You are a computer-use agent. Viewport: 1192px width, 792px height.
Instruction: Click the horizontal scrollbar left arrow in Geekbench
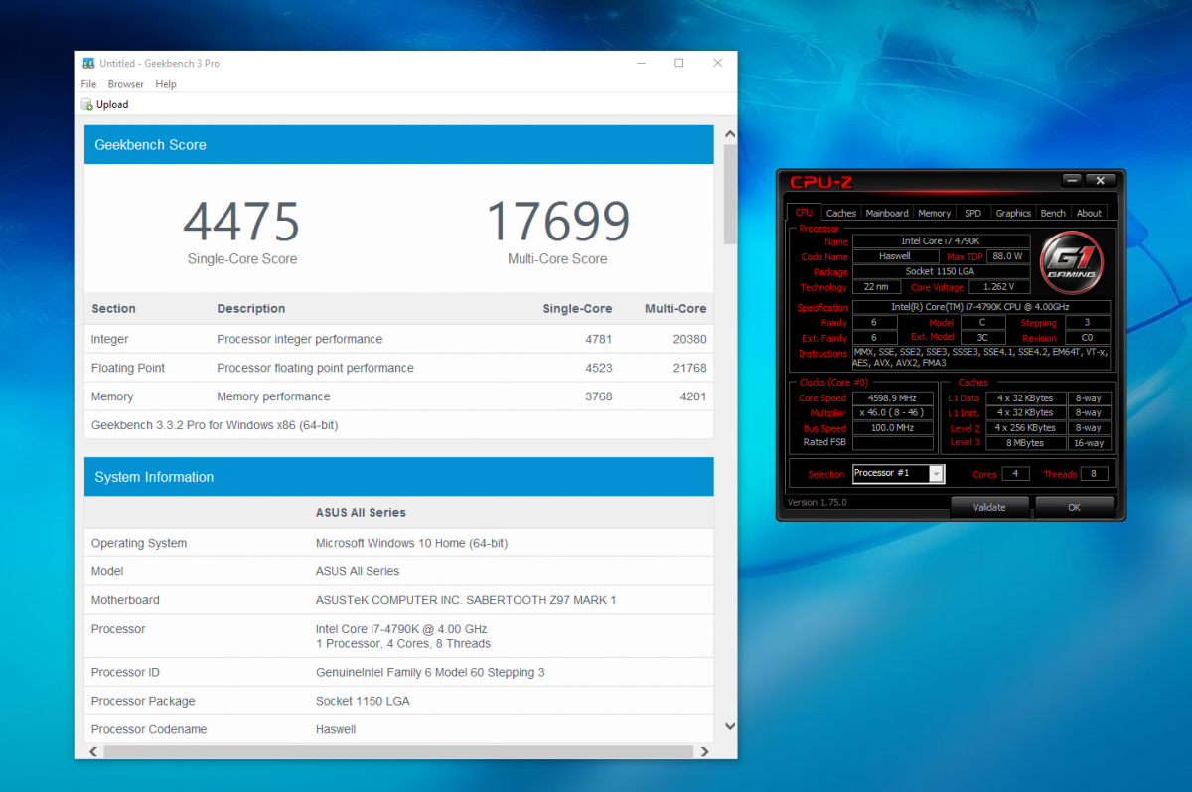94,751
